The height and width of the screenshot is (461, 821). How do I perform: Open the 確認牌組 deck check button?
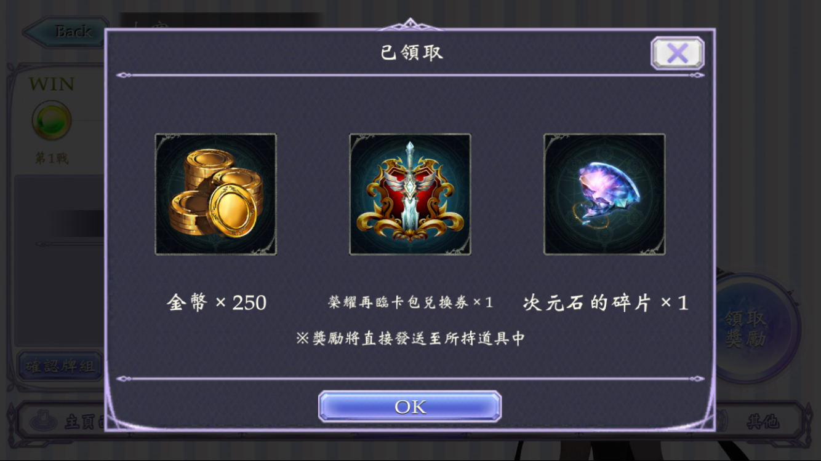tap(60, 367)
